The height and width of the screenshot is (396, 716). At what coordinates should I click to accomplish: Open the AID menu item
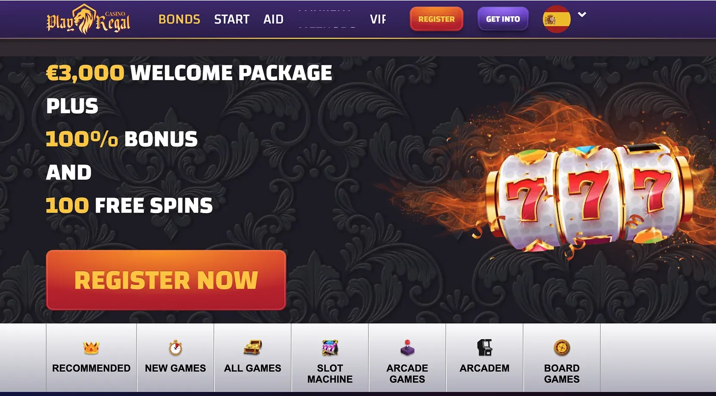274,19
